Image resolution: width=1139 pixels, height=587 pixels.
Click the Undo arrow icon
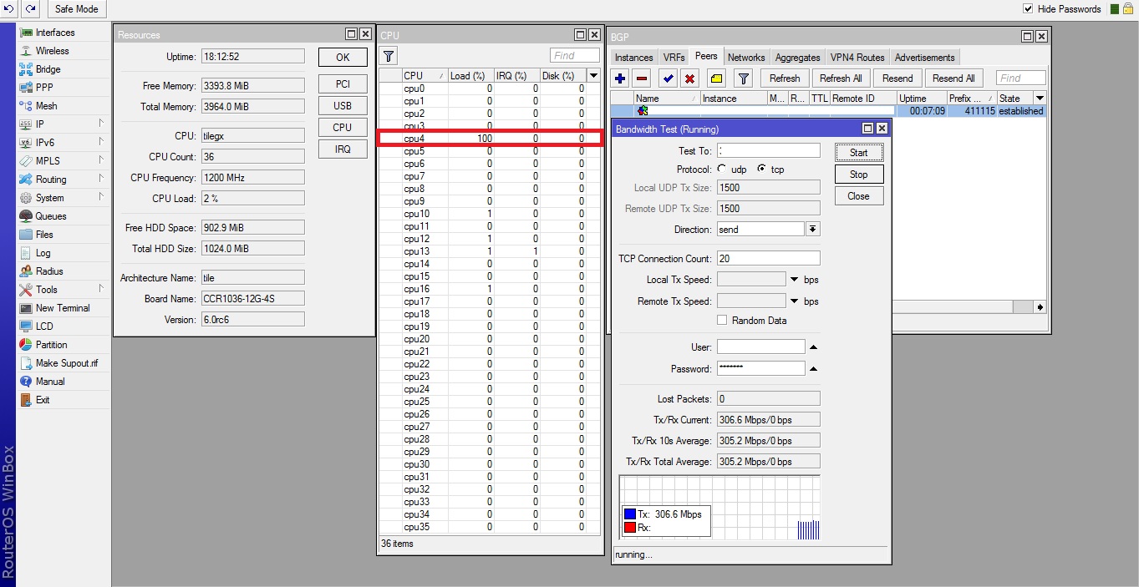9,8
